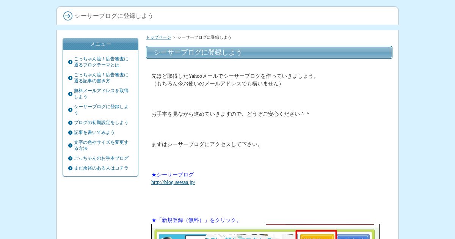Open the 広告審査に通る記事の書き方 menu link
Image resolution: width=455 pixels, height=239 pixels.
[x=101, y=78]
